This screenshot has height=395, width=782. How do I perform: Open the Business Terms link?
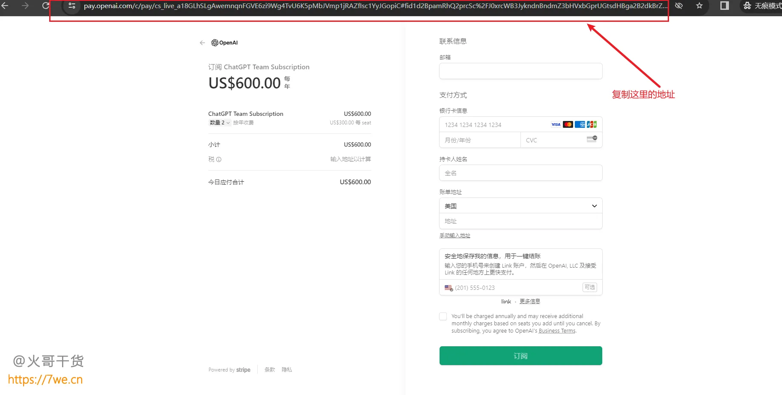557,331
